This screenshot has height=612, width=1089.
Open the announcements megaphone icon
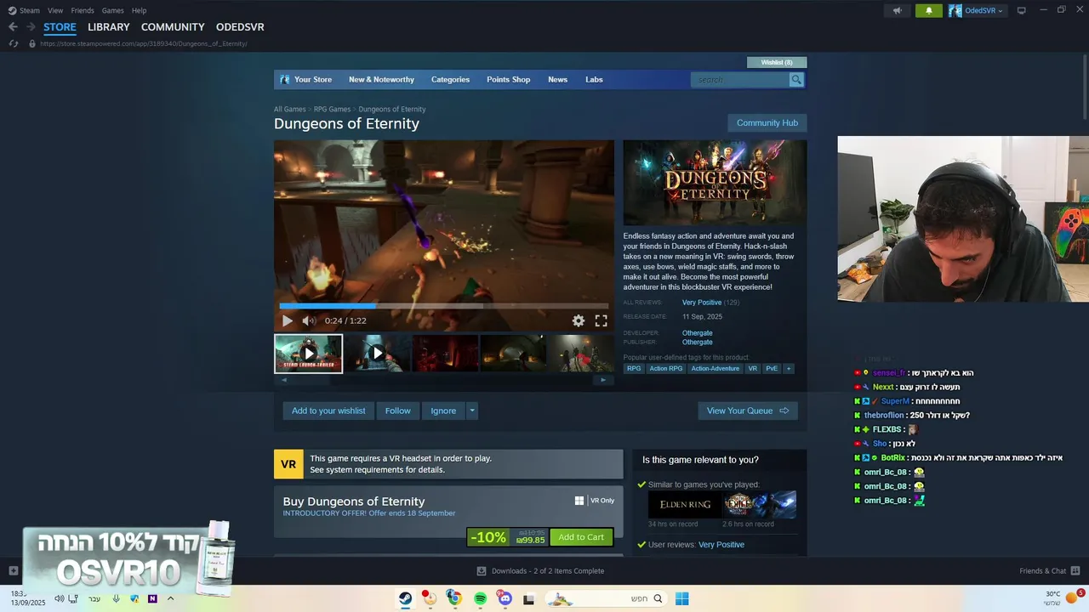(897, 10)
